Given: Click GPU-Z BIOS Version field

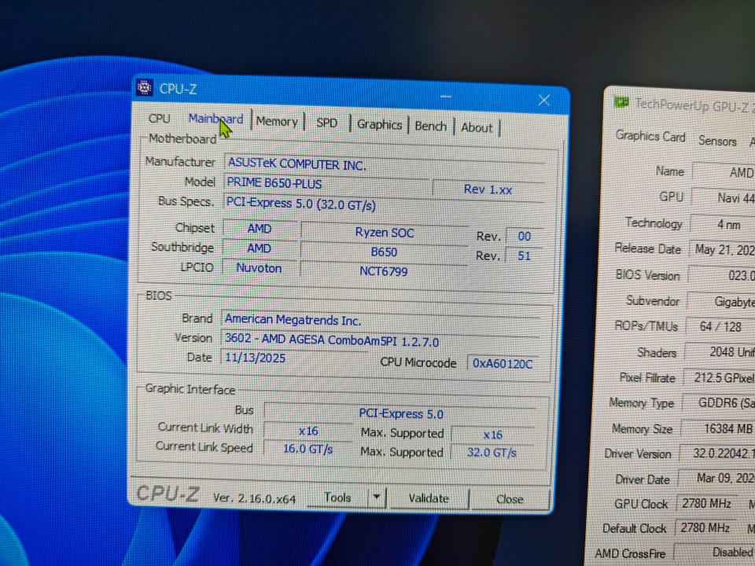Looking at the screenshot, I should pyautogui.click(x=722, y=275).
